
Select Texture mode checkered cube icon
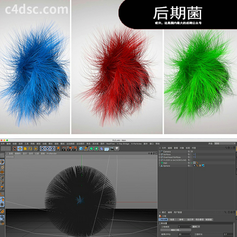pos(2,167)
